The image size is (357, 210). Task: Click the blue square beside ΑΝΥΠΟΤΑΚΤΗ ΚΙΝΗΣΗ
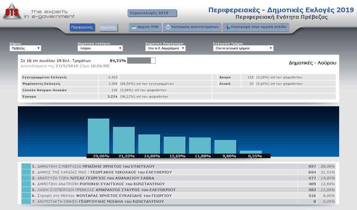26,201
